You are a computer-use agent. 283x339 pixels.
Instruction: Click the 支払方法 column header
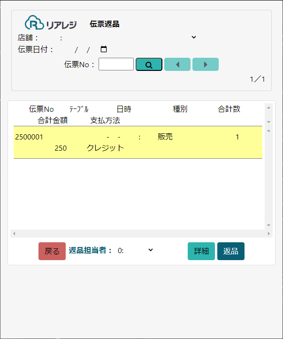tap(105, 121)
